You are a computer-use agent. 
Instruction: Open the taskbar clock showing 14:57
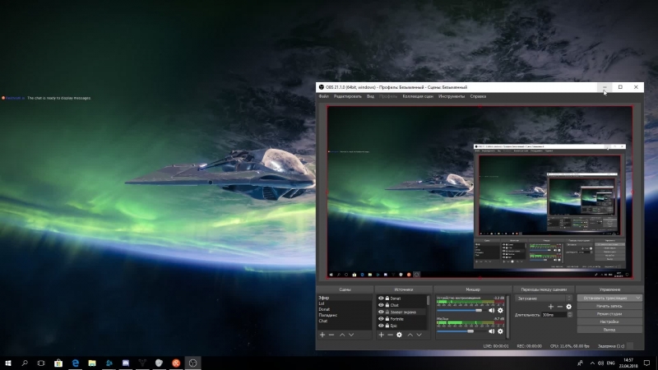pos(628,363)
